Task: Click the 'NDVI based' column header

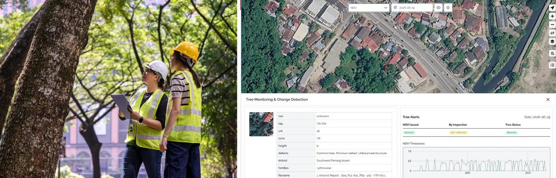Action: coord(410,125)
